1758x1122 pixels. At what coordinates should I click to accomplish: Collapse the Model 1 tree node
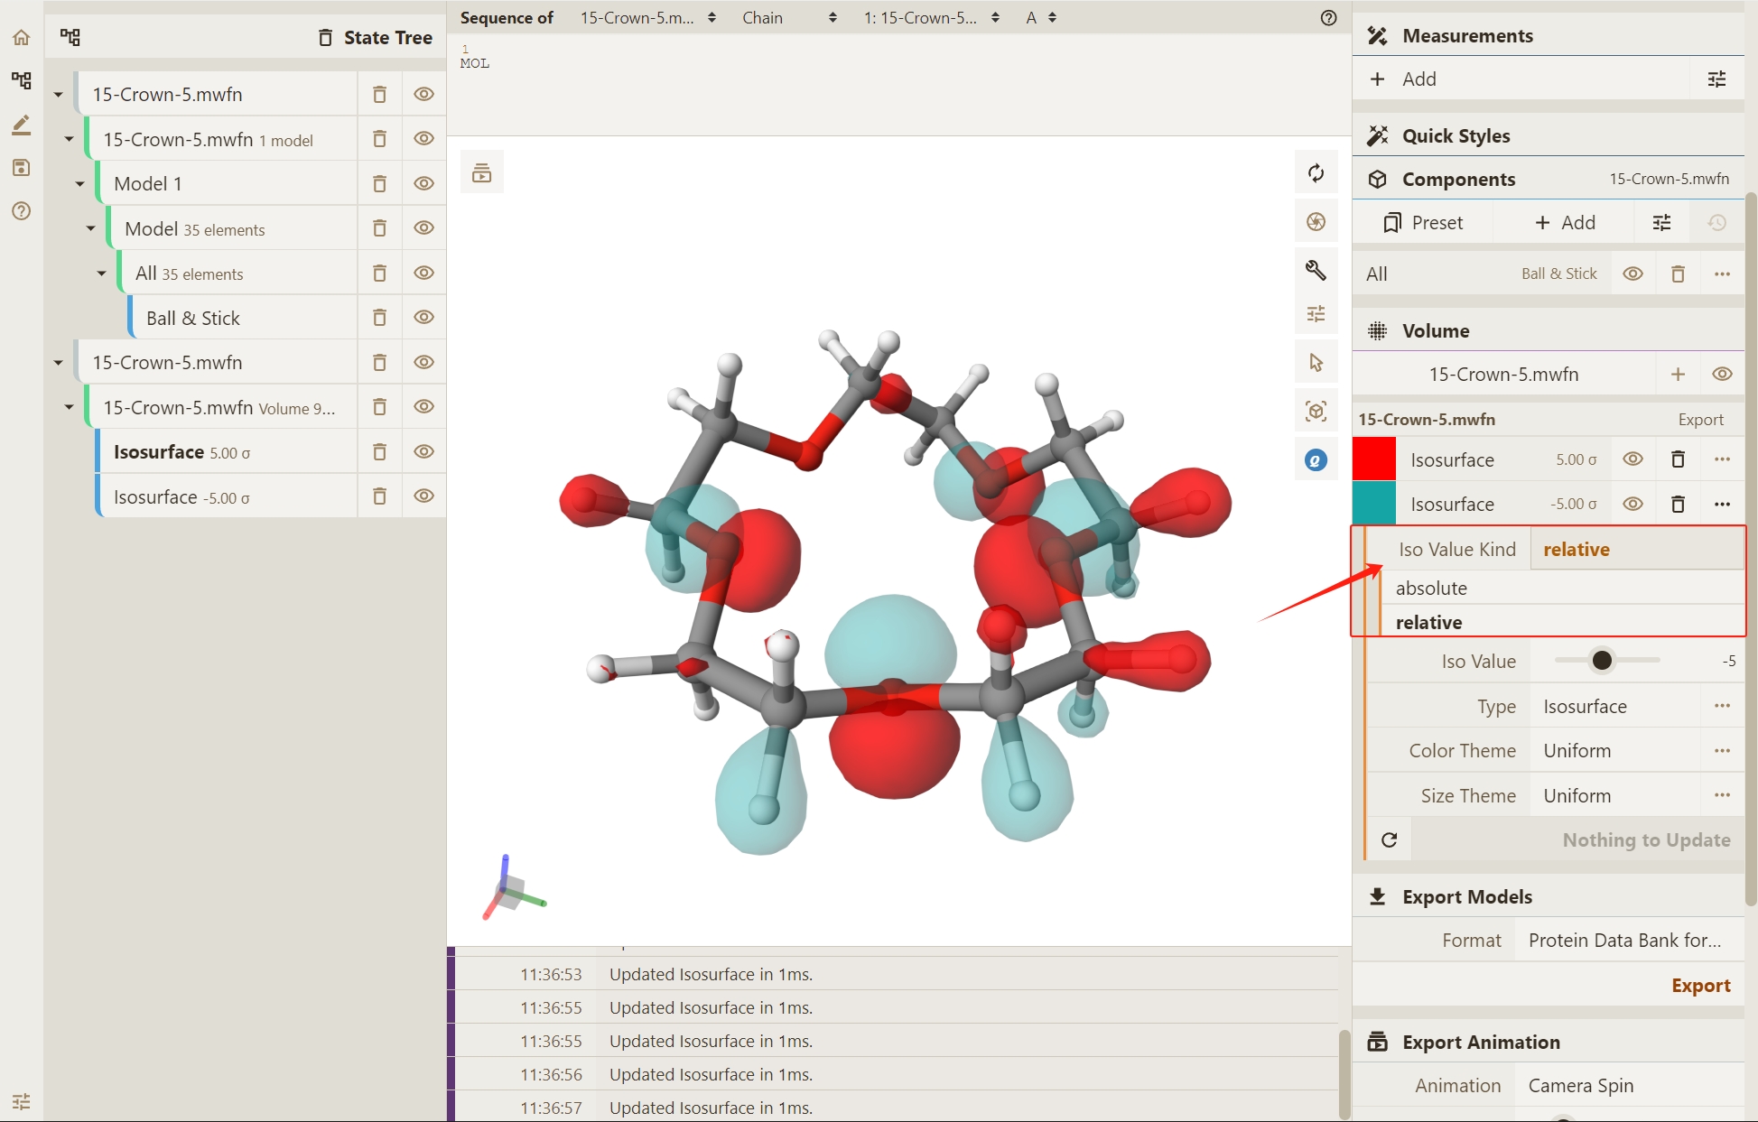pyautogui.click(x=79, y=184)
